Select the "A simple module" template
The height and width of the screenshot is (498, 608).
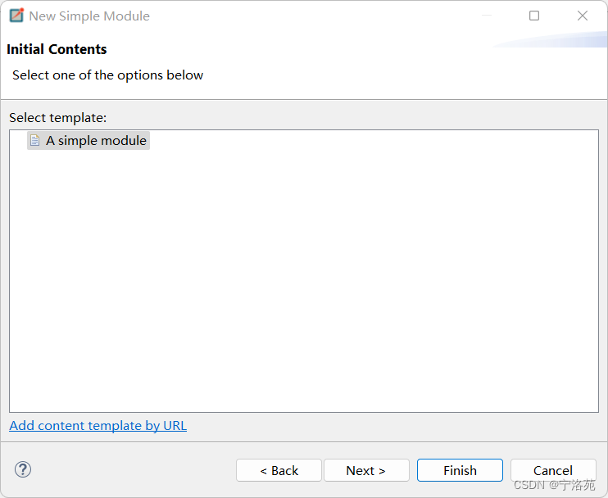point(88,140)
